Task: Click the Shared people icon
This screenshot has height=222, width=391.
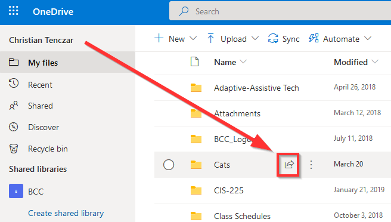Action: click(x=14, y=106)
